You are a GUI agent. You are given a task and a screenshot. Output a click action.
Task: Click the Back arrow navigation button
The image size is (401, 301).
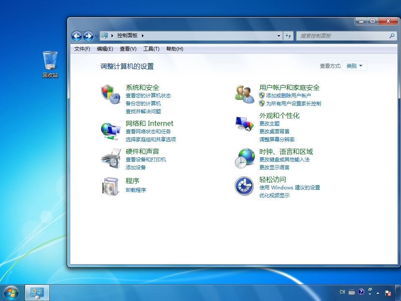click(x=76, y=36)
